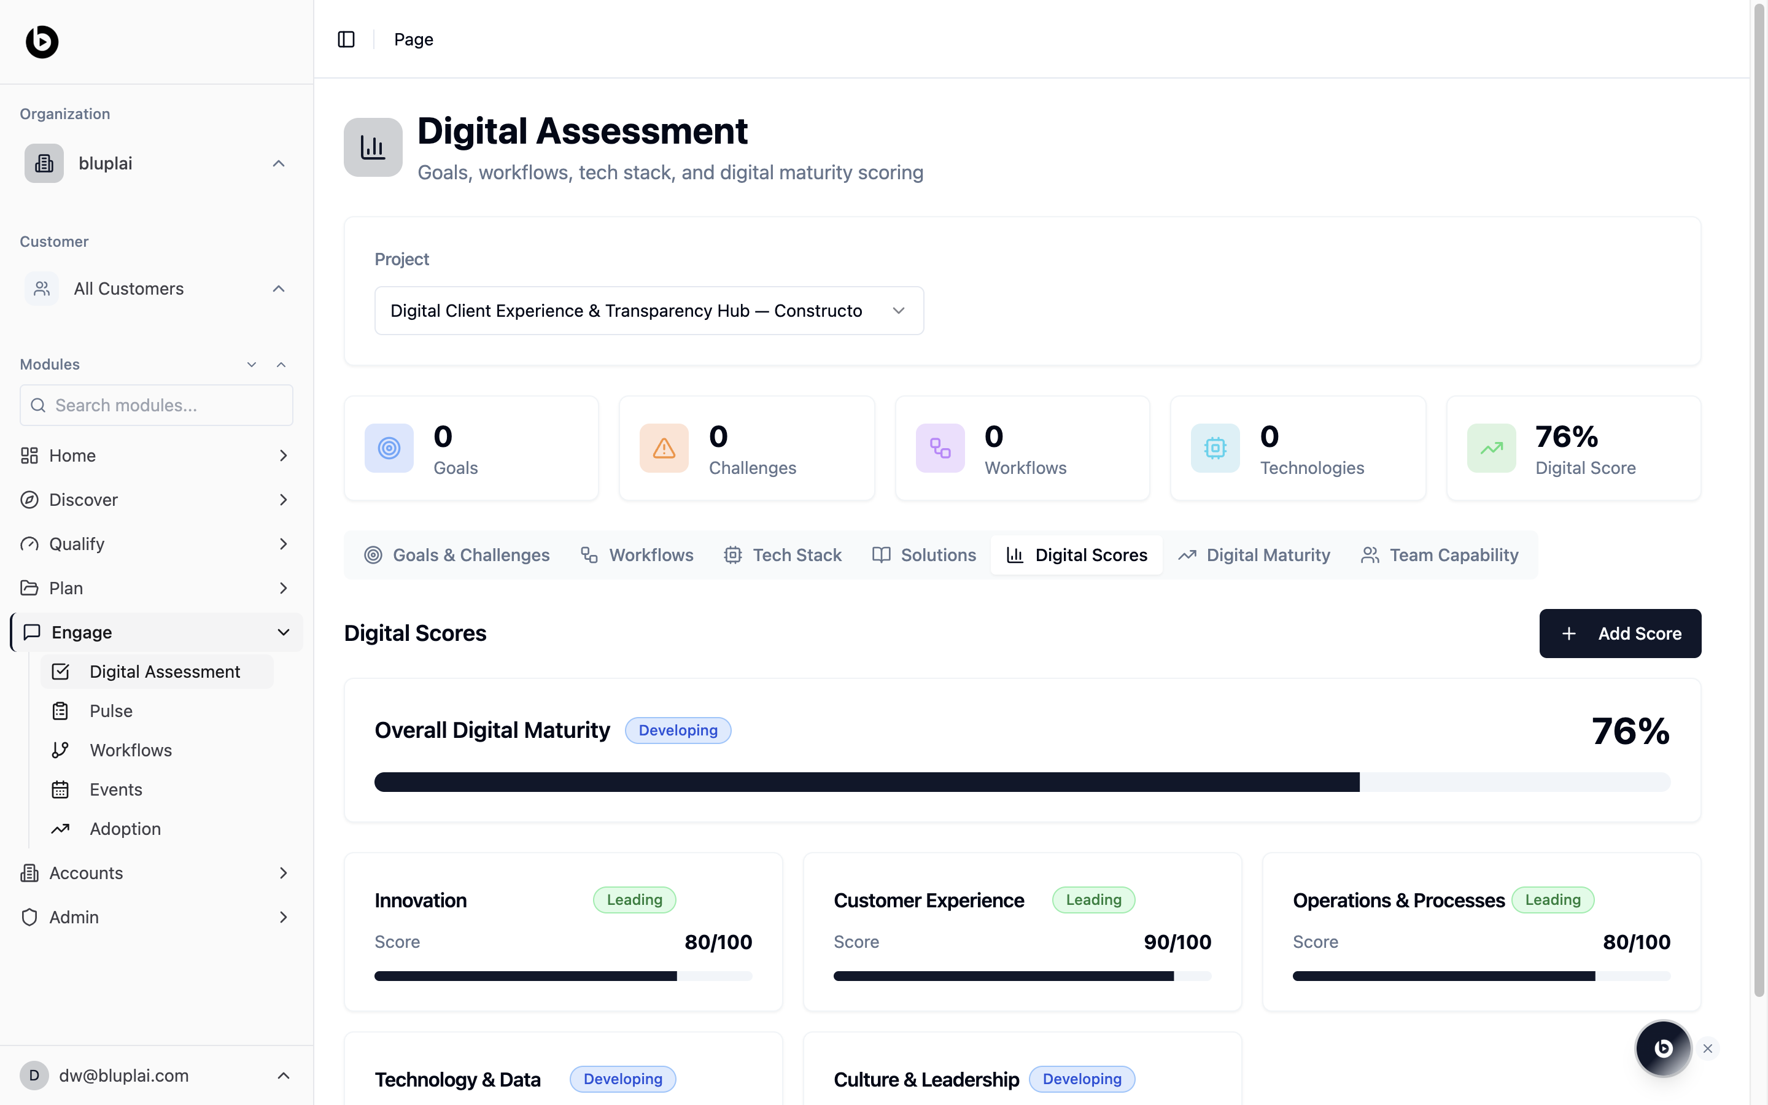Dismiss the assistant bubble with X

[x=1707, y=1049]
